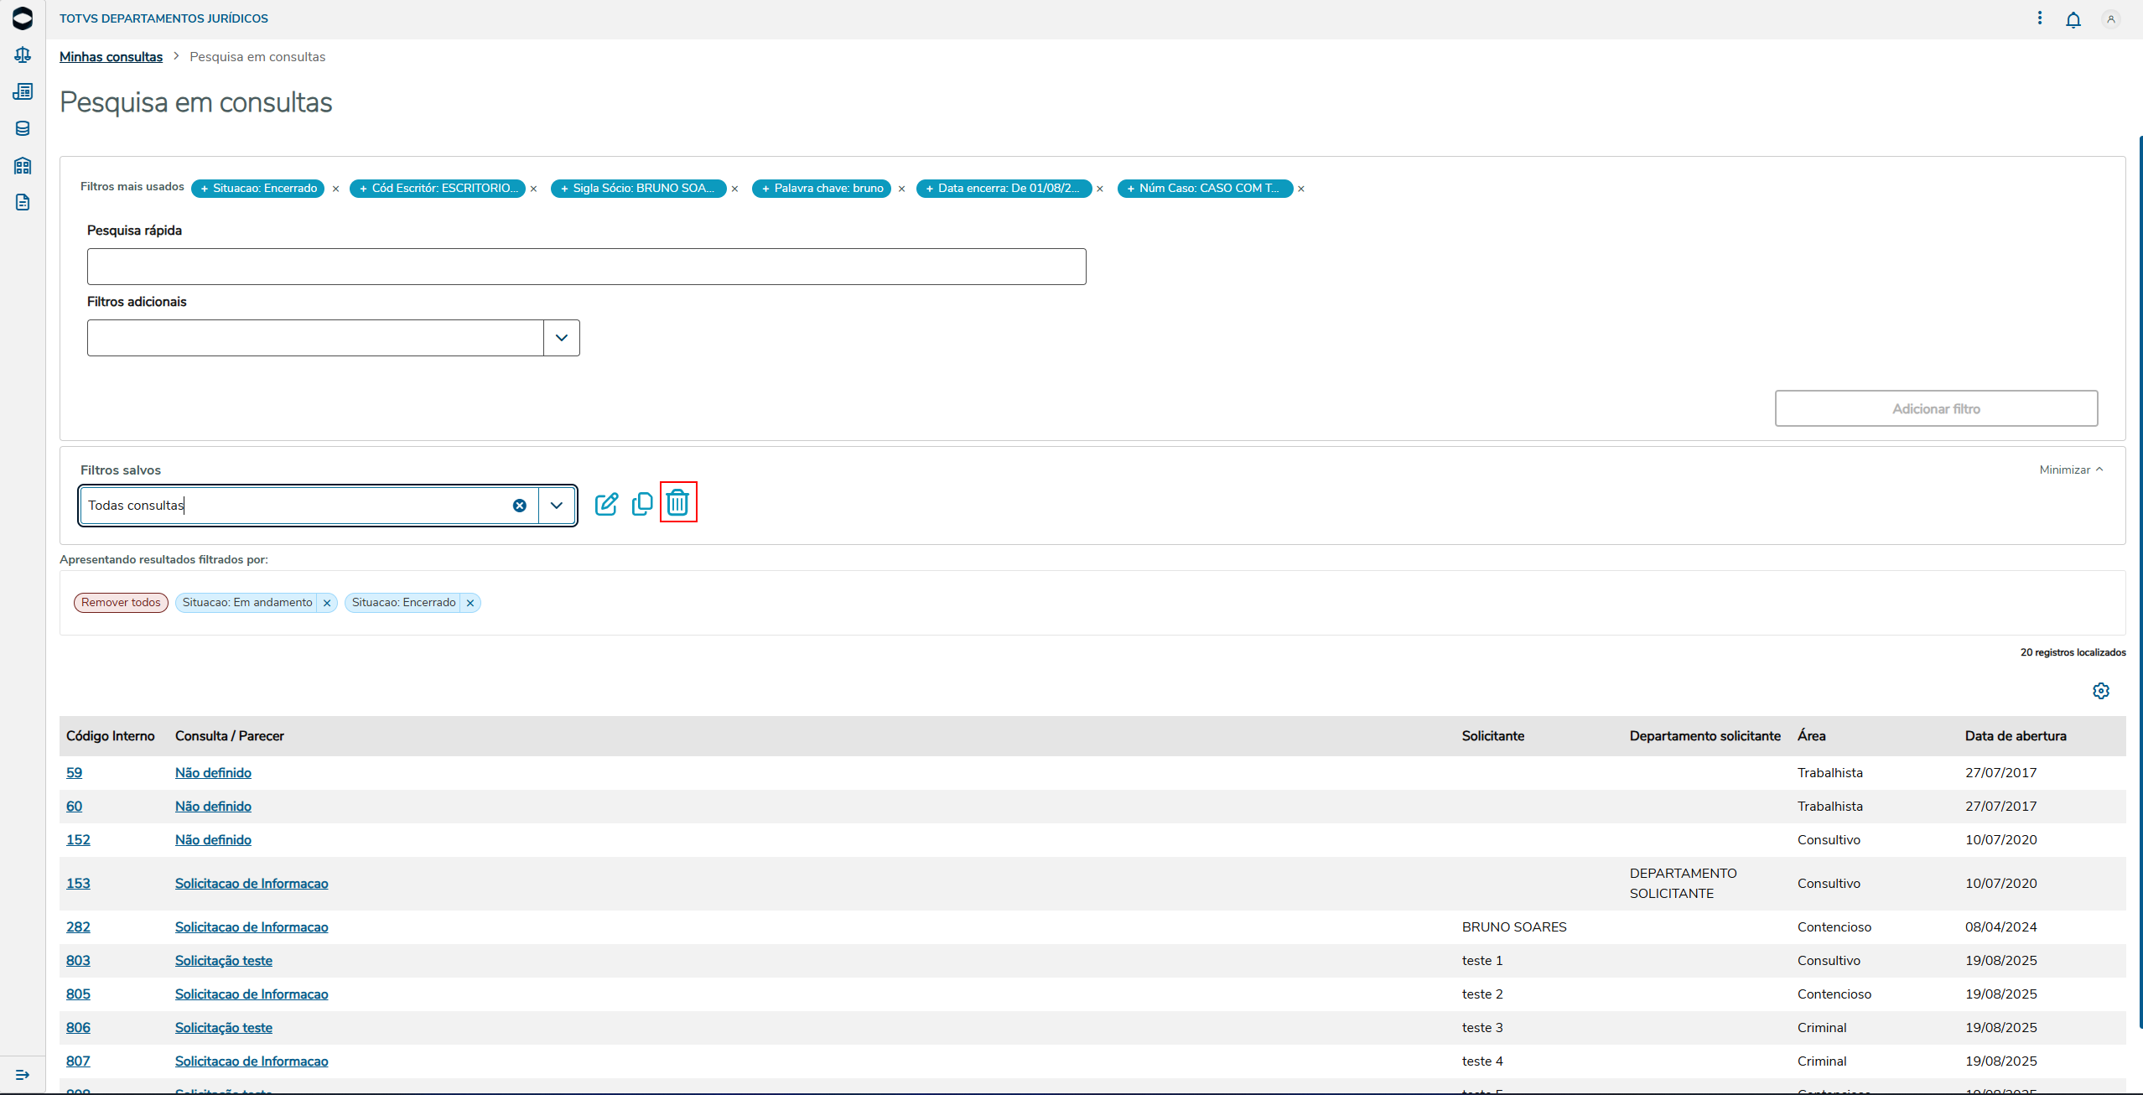Image resolution: width=2143 pixels, height=1095 pixels.
Task: Remove the Situacao: Encerrado applied filter chip
Action: click(x=470, y=603)
